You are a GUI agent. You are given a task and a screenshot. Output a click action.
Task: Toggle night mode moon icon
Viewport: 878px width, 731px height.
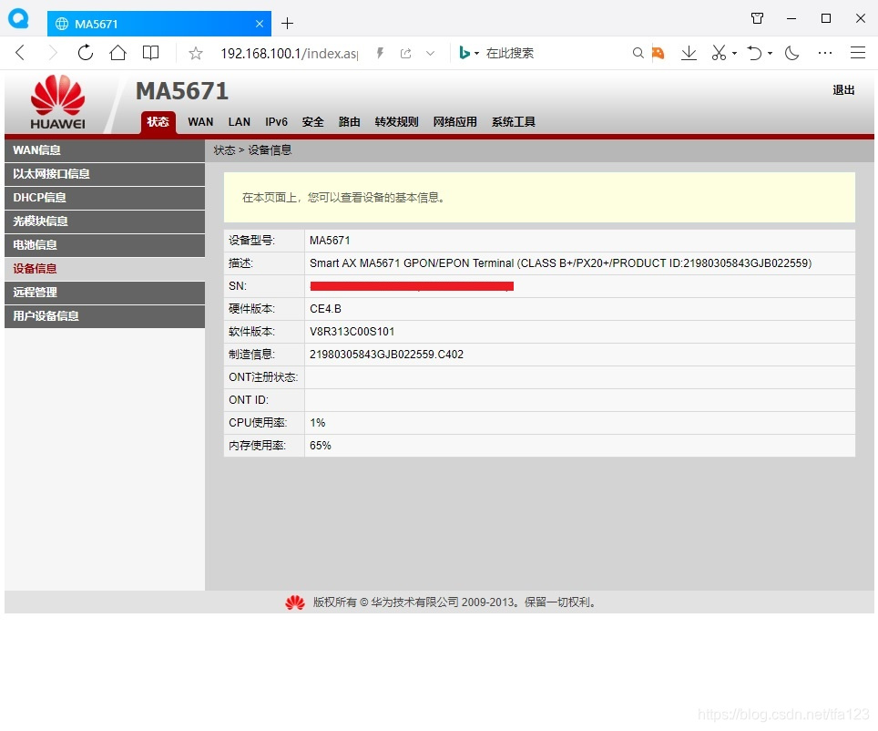coord(791,53)
